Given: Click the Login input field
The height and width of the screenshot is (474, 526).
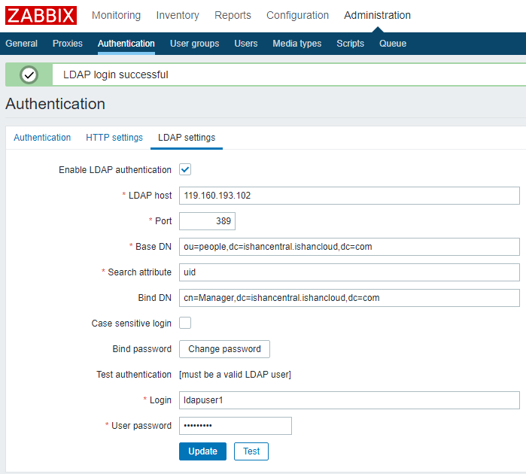Looking at the screenshot, I should (349, 400).
